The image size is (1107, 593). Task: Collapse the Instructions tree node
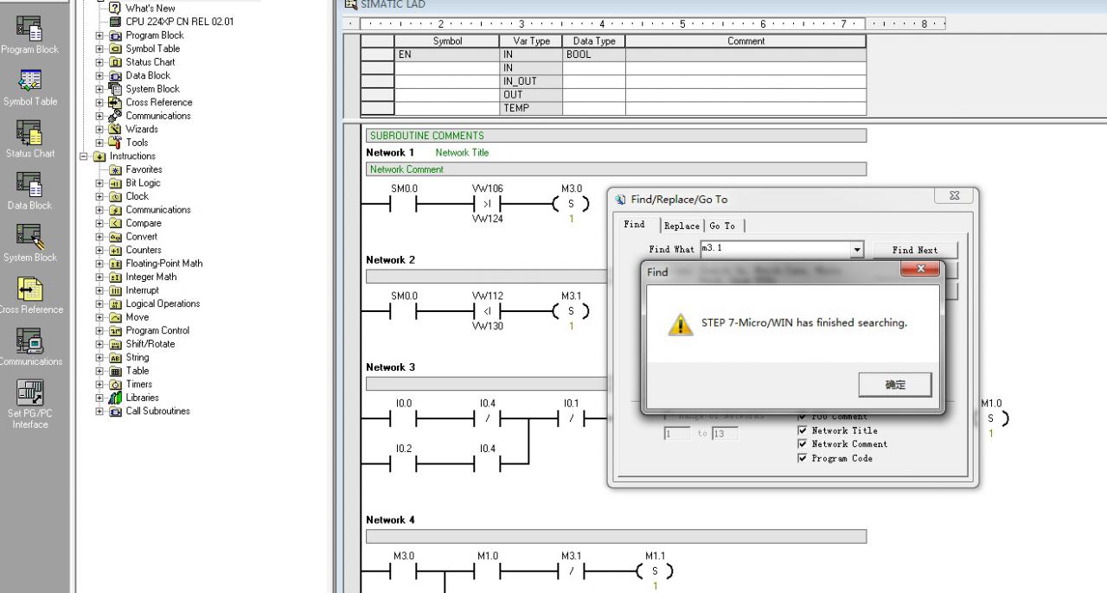coord(84,156)
